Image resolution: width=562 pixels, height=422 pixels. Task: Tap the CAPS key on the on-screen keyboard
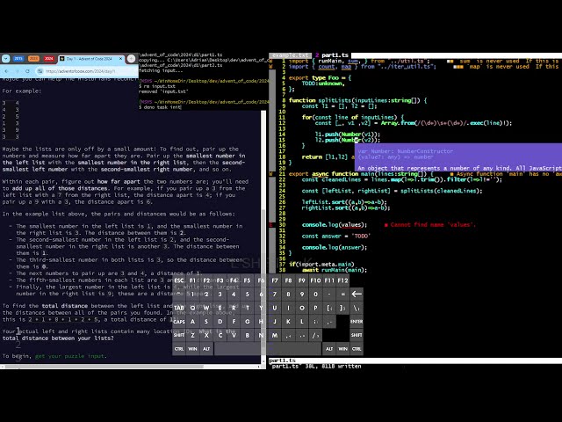(x=179, y=322)
